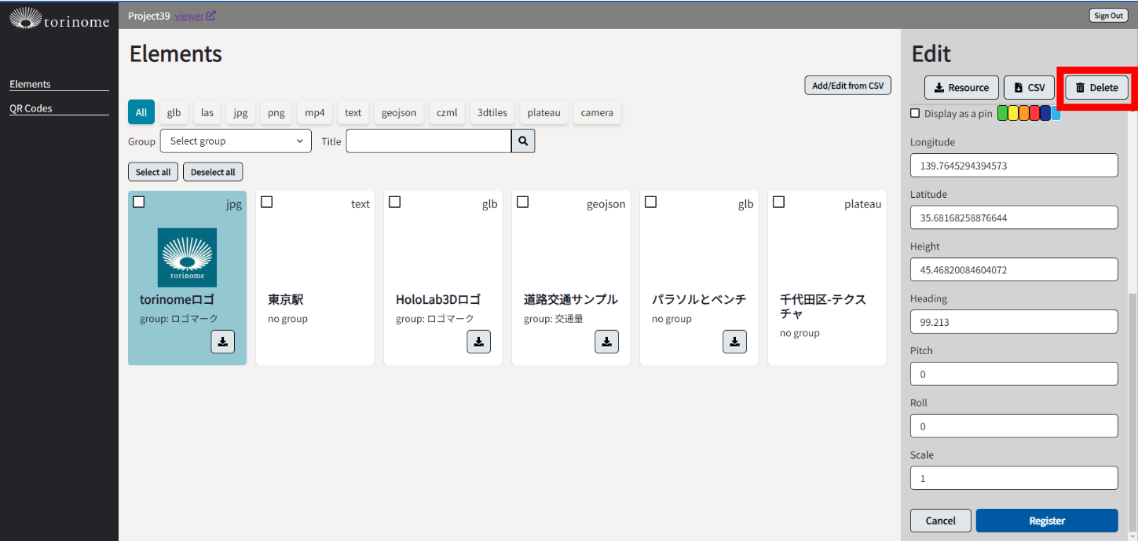Image resolution: width=1138 pixels, height=541 pixels.
Task: Click the Resource download button in Edit
Action: (961, 88)
